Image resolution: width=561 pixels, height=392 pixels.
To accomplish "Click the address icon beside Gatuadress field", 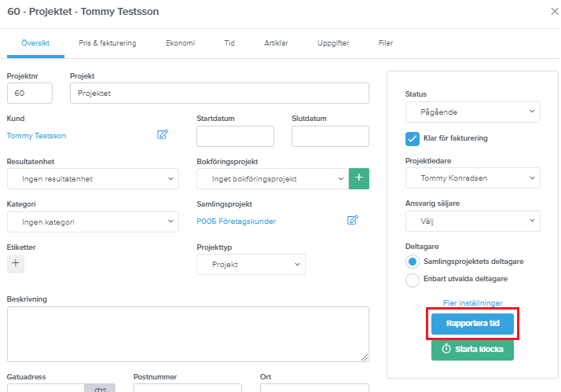I will 100,388.
